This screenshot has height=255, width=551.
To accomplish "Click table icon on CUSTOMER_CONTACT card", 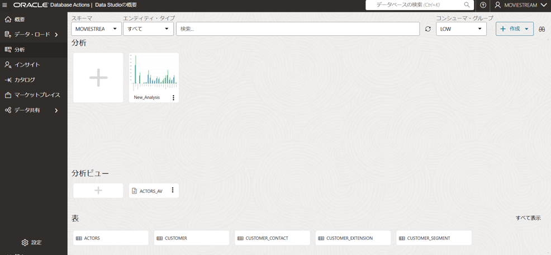I will [x=240, y=238].
